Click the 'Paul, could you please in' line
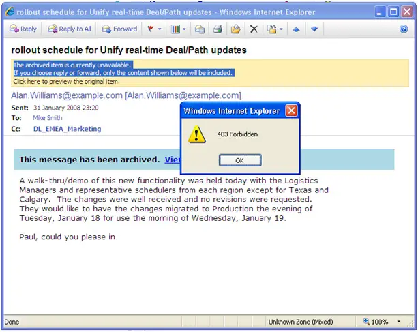The height and width of the screenshot is (332, 418). click(68, 237)
